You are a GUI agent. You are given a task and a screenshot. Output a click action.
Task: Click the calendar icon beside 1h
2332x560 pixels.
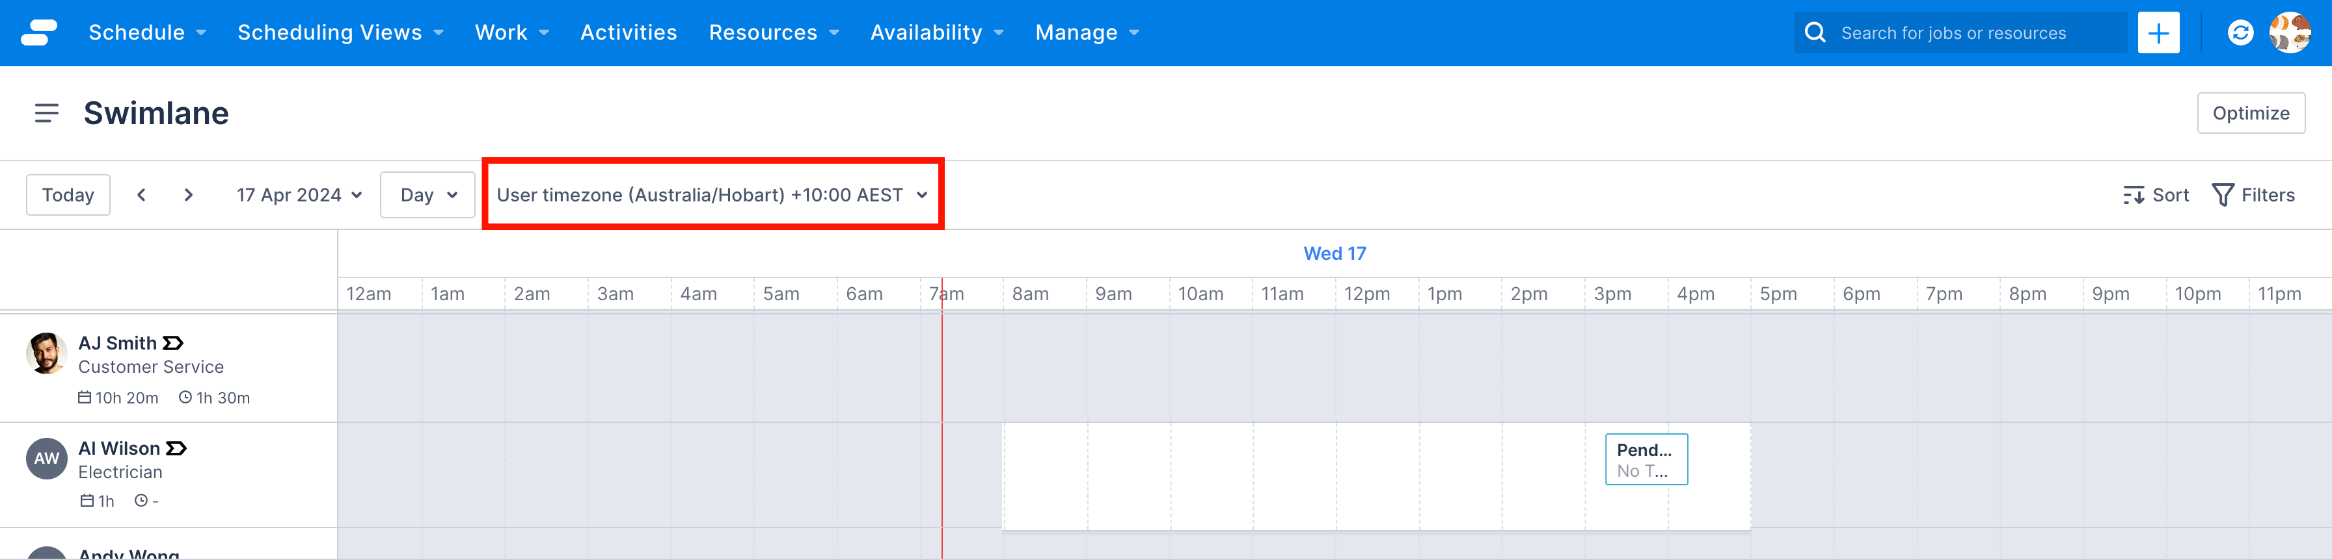tap(87, 500)
